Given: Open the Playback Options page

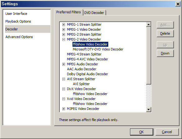Looking at the screenshot, I should tap(18, 21).
